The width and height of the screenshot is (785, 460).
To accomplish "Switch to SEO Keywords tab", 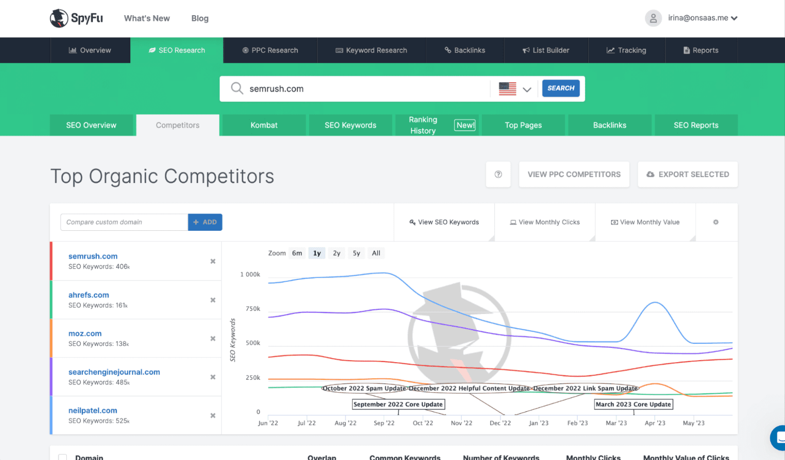I will tap(350, 125).
